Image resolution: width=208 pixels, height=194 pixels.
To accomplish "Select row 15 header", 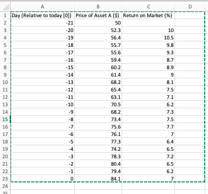I will [x=5, y=119].
